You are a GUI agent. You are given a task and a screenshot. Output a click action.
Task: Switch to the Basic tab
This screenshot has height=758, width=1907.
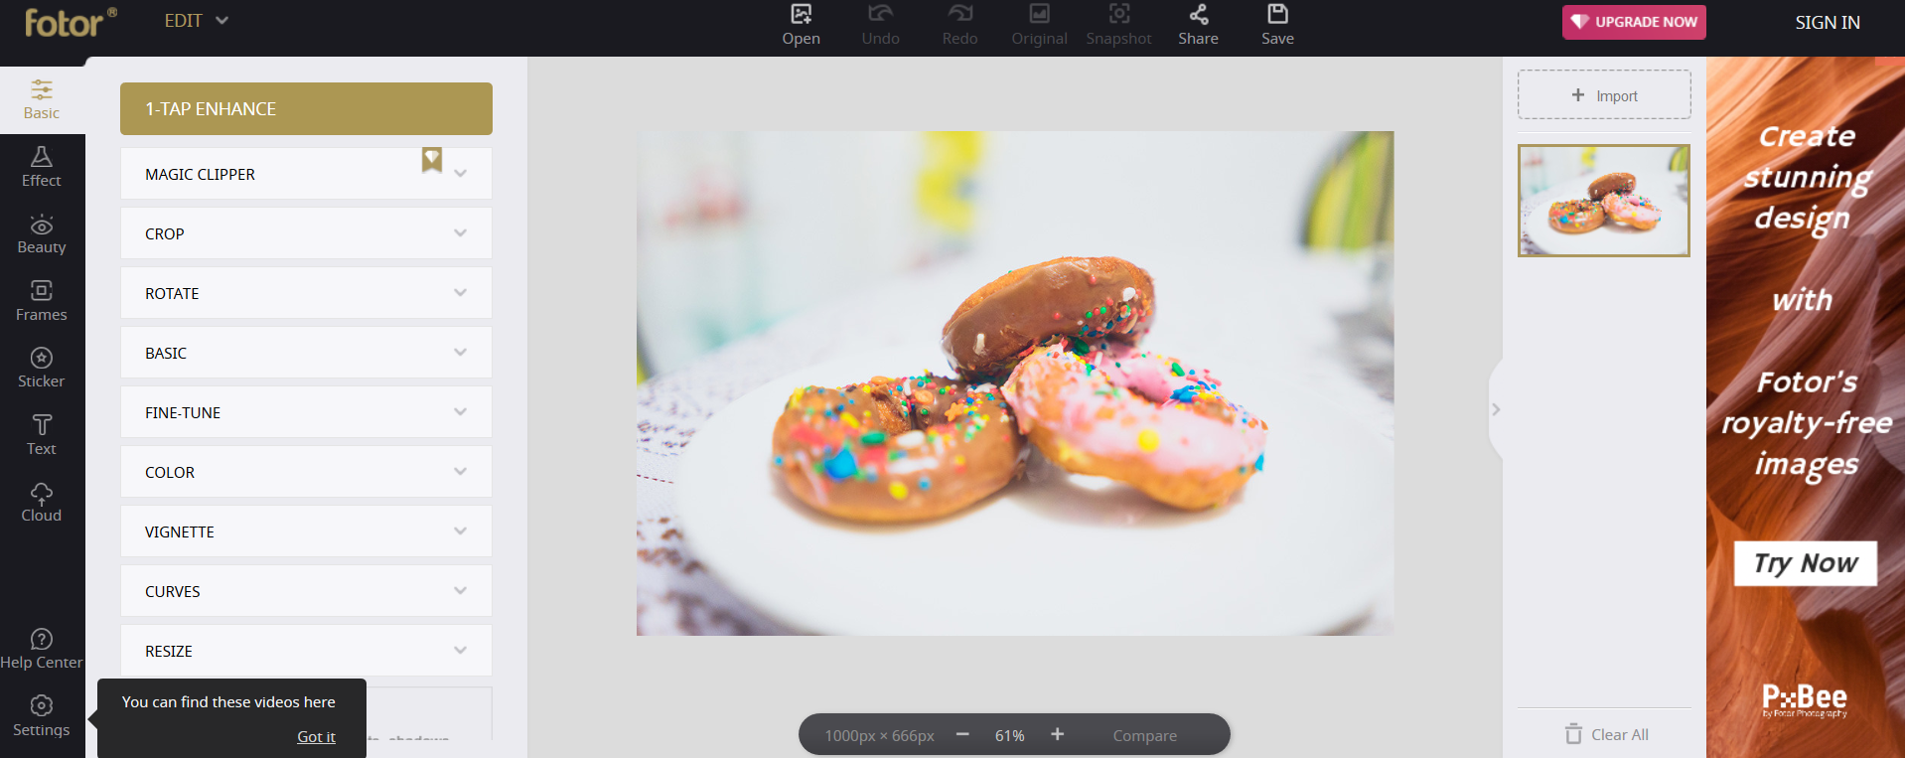(42, 99)
